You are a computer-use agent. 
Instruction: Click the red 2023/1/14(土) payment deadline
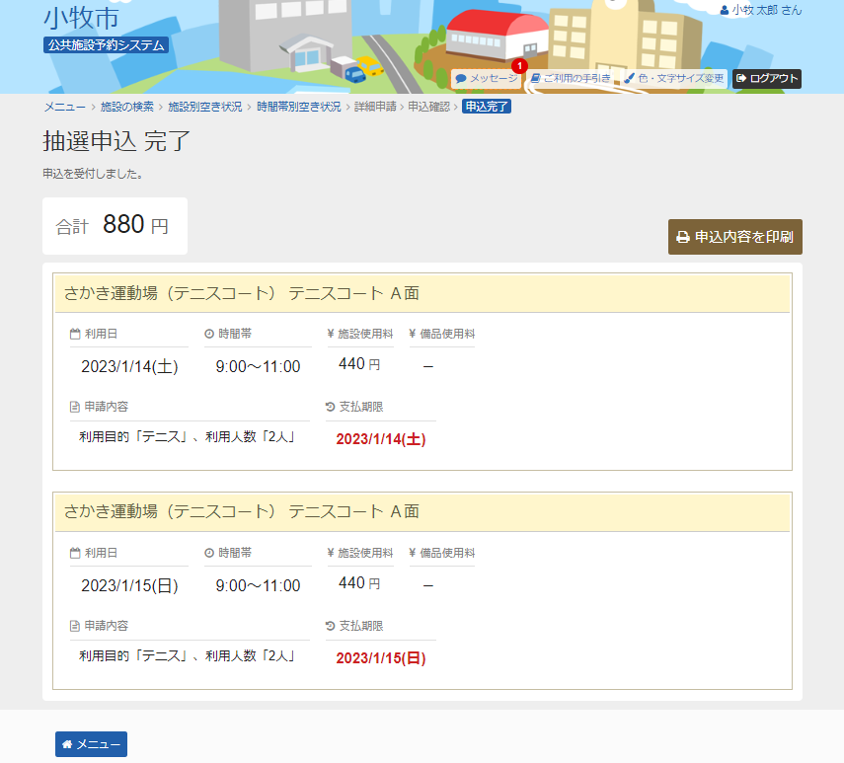381,439
